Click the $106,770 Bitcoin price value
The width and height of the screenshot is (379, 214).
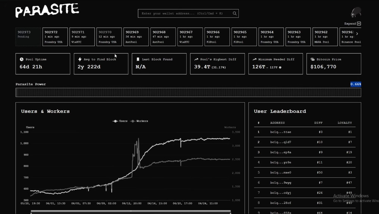[323, 67]
